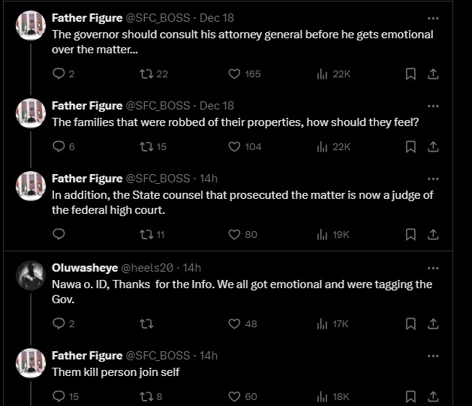Reply to the State counsel judge tweet
Screen dimensions: 472x406
pos(59,234)
